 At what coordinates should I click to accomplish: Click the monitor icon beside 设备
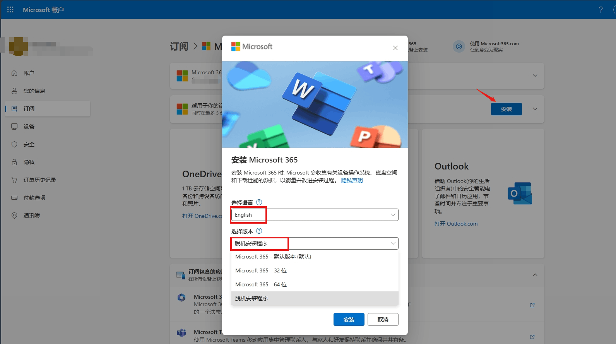[x=14, y=127]
